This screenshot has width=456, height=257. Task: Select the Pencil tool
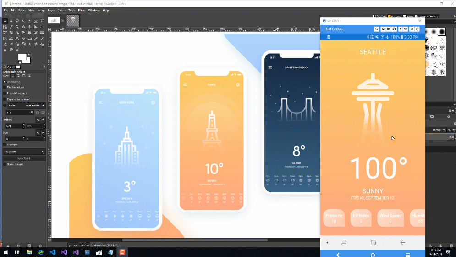(36, 38)
